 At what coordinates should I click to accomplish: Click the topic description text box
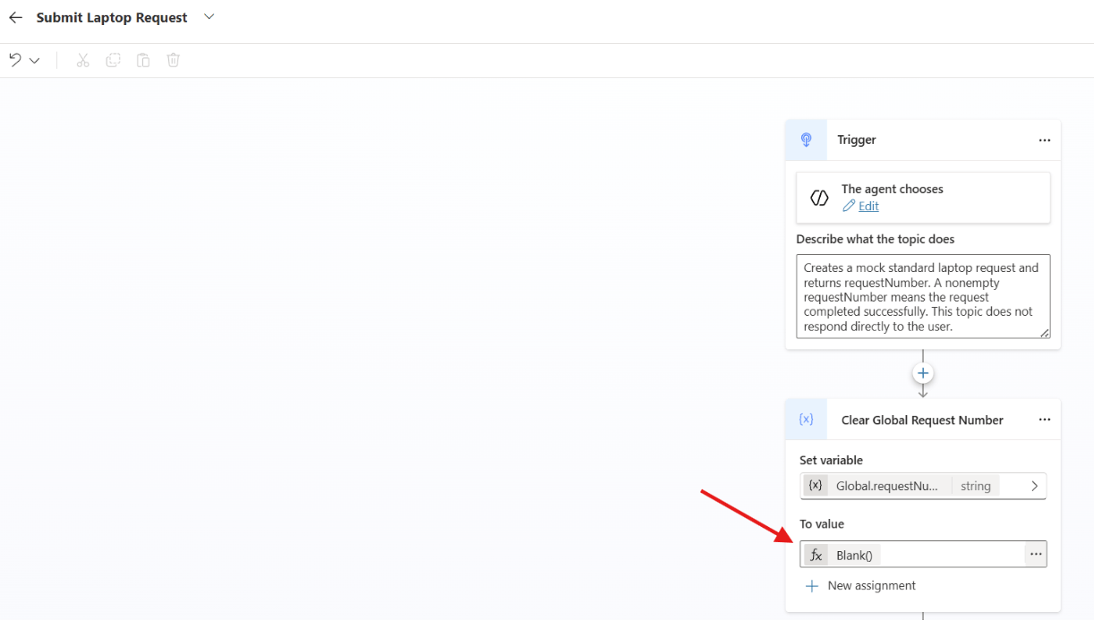point(923,296)
